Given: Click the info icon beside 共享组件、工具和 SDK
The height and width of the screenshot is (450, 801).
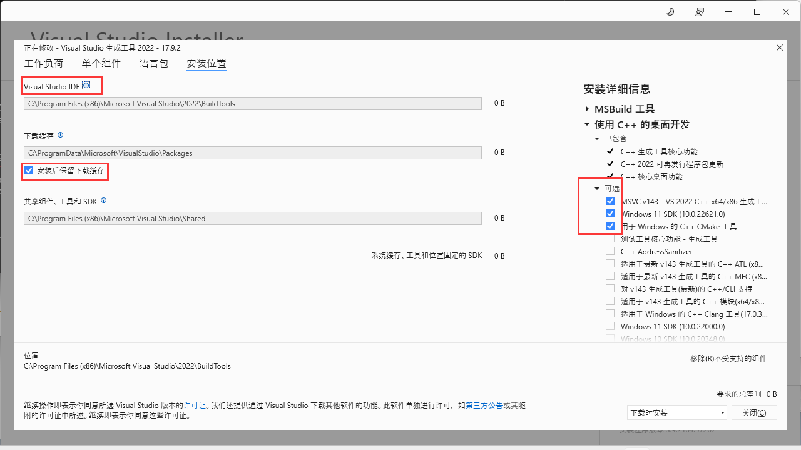Looking at the screenshot, I should point(104,201).
